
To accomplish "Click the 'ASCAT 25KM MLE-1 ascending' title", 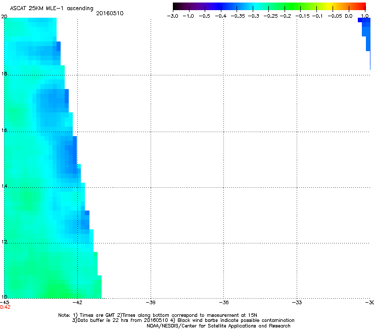I will point(52,9).
